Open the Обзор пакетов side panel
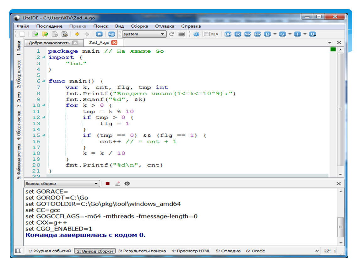This screenshot has width=361, height=271. pyautogui.click(x=19, y=125)
